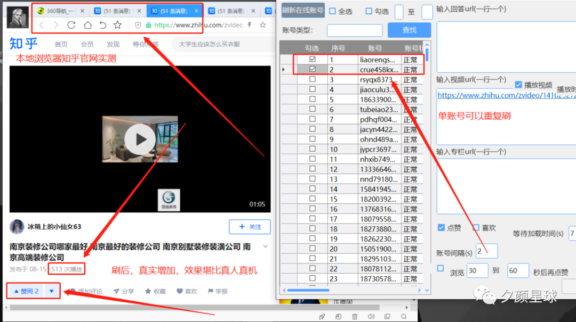Go forward with the browser forward arrow
Screen dimensions: 576x322
(56, 25)
